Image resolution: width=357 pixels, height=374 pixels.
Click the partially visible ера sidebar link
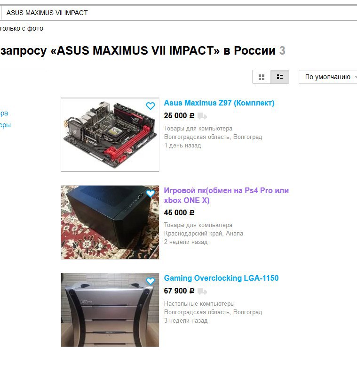[x=4, y=113]
